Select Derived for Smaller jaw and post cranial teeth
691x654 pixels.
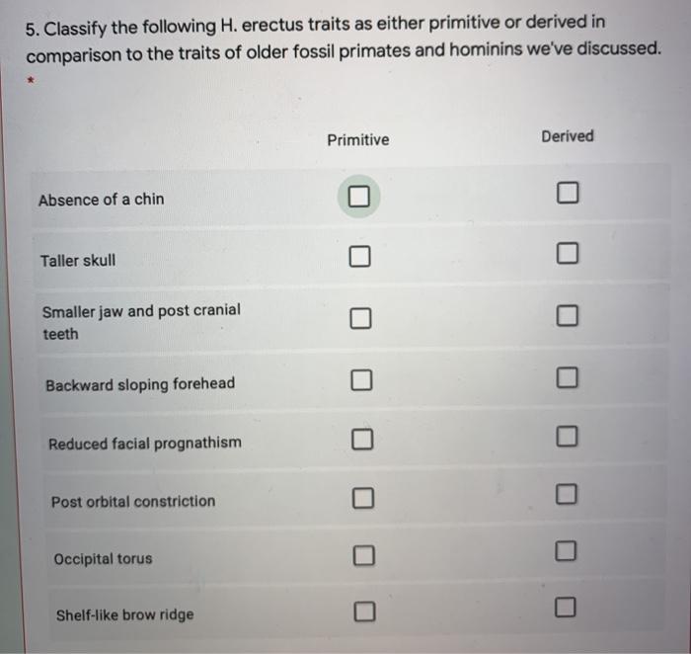[568, 316]
